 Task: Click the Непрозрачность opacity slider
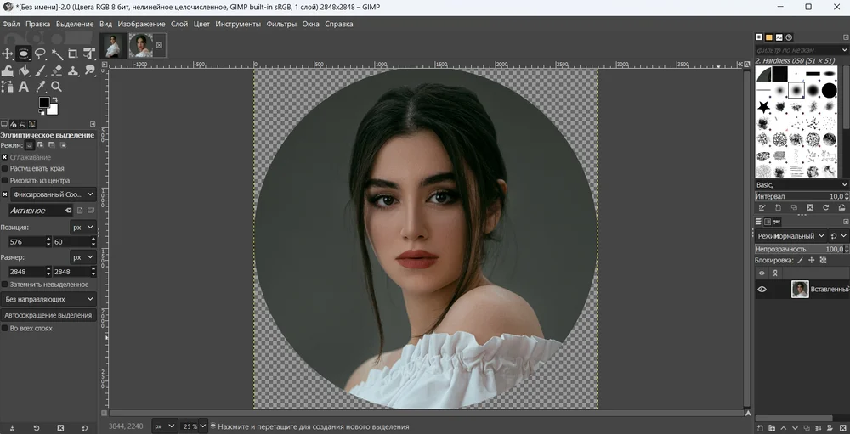802,249
